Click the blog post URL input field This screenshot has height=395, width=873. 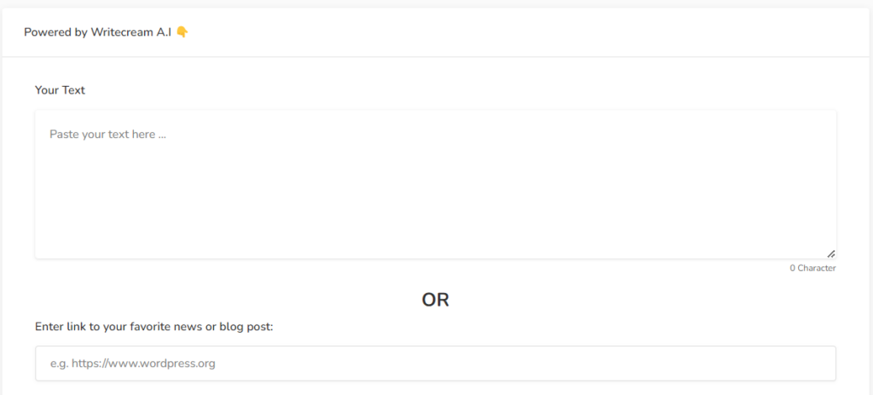[435, 364]
